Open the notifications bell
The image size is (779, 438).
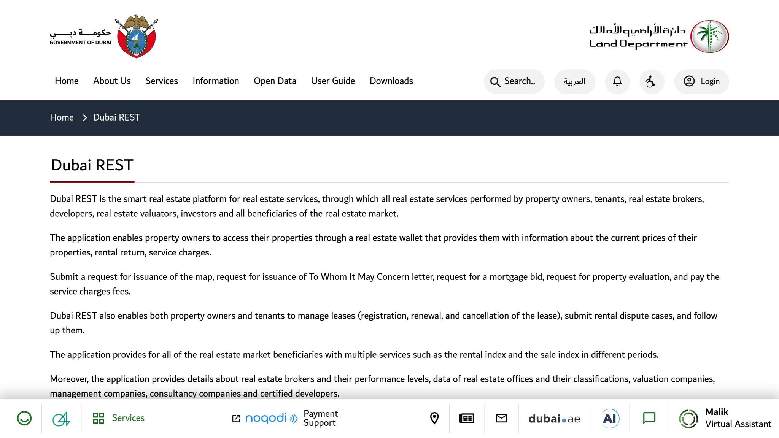coord(617,81)
